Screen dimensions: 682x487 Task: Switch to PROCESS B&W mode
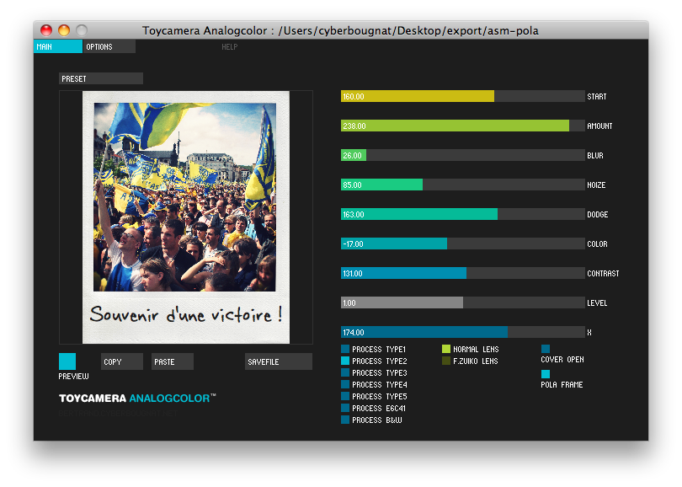coord(345,420)
